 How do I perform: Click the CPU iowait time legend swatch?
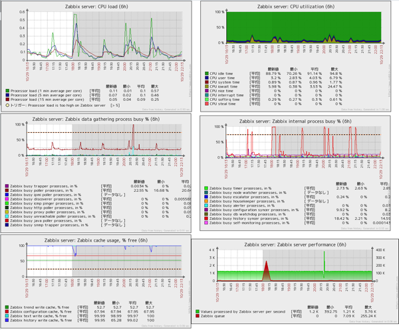coord(207,86)
